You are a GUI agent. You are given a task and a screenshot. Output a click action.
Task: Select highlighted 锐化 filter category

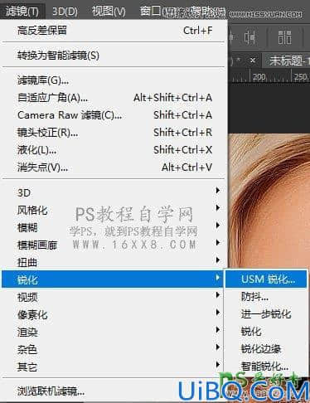tap(112, 279)
